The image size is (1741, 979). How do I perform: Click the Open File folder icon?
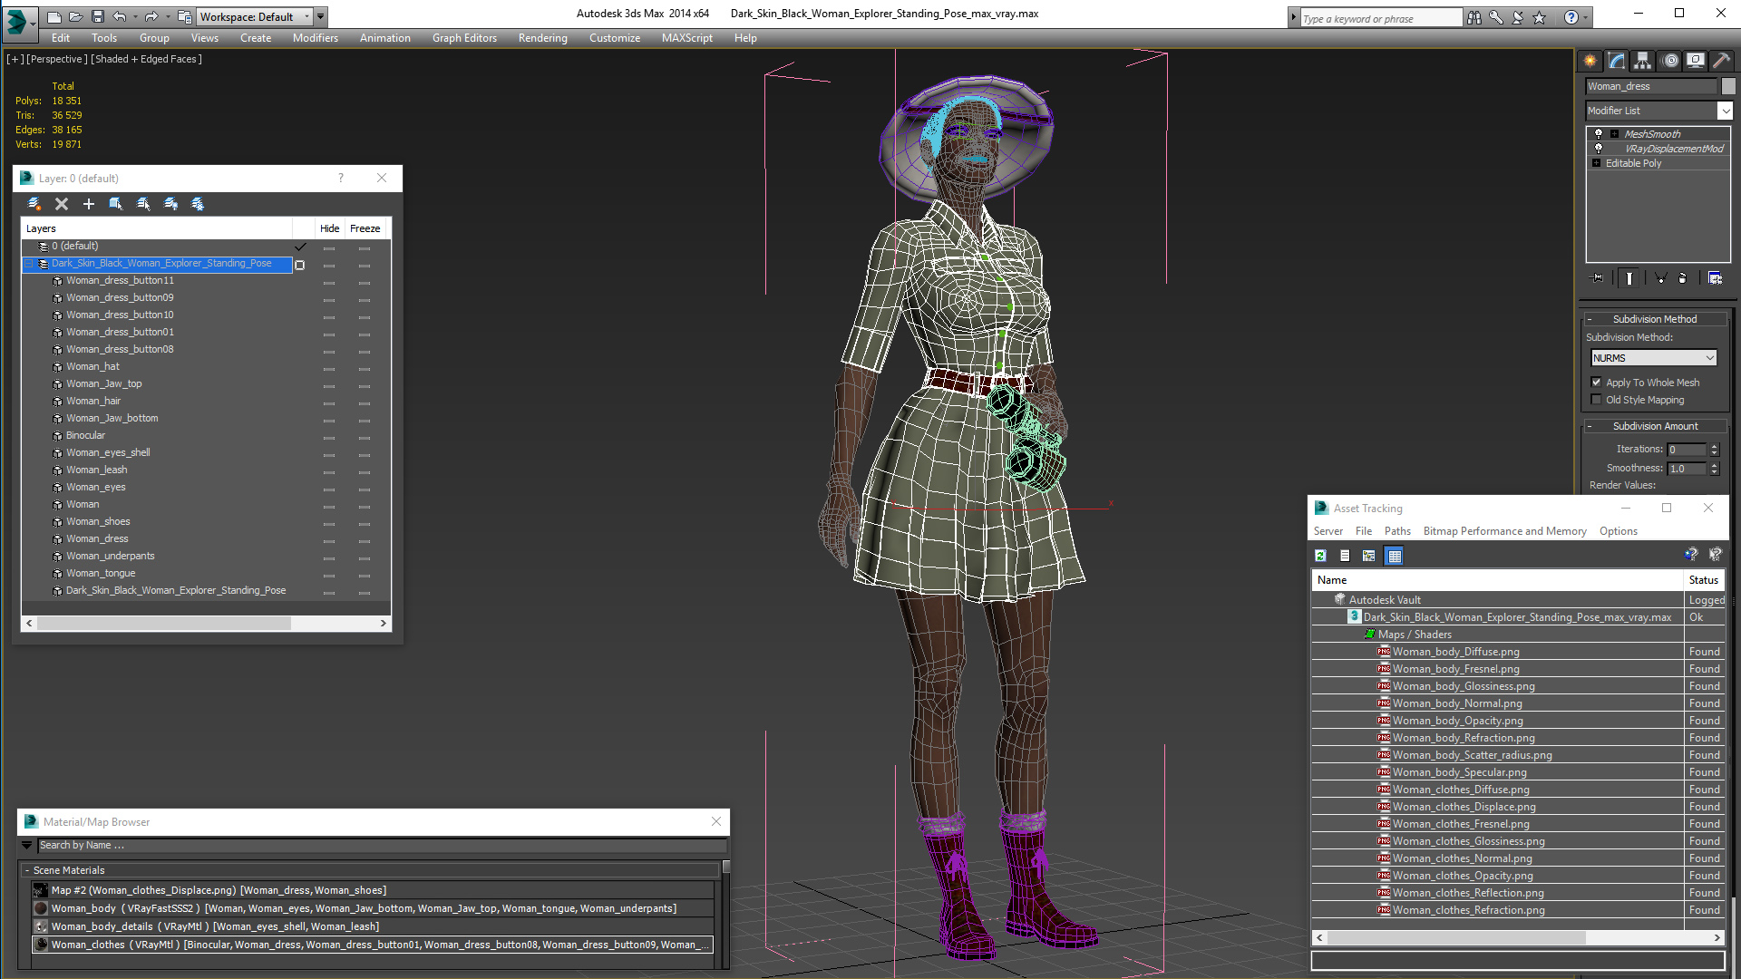(x=76, y=16)
